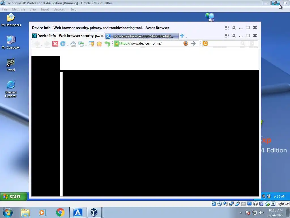Expand the new tab dropdown arrow
Image resolution: width=290 pixels, height=218 pixels.
pos(186,37)
